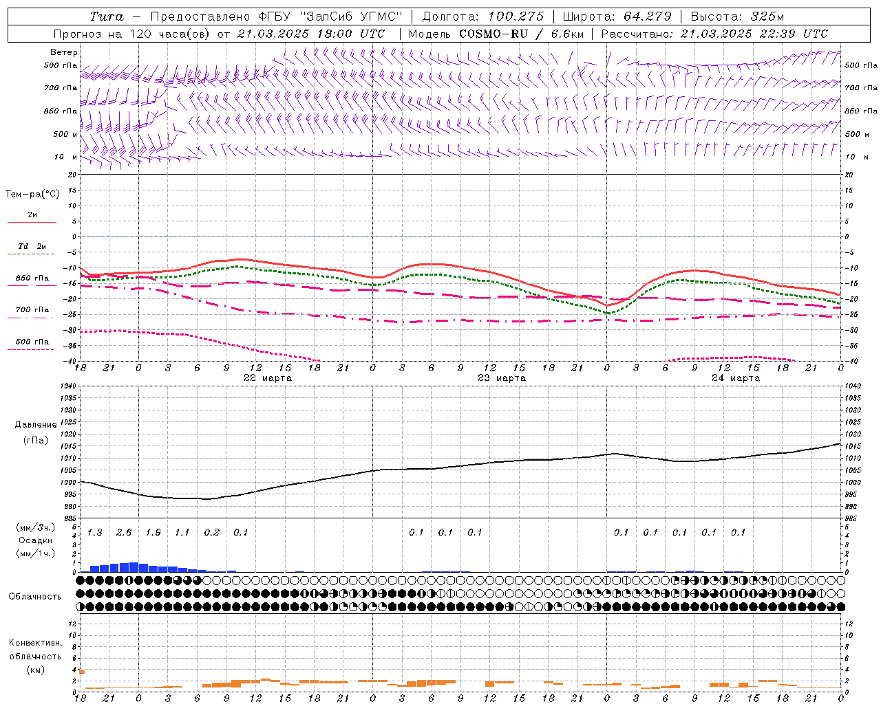Click the 1.1 precipitation value
The width and height of the screenshot is (881, 704).
[x=182, y=532]
